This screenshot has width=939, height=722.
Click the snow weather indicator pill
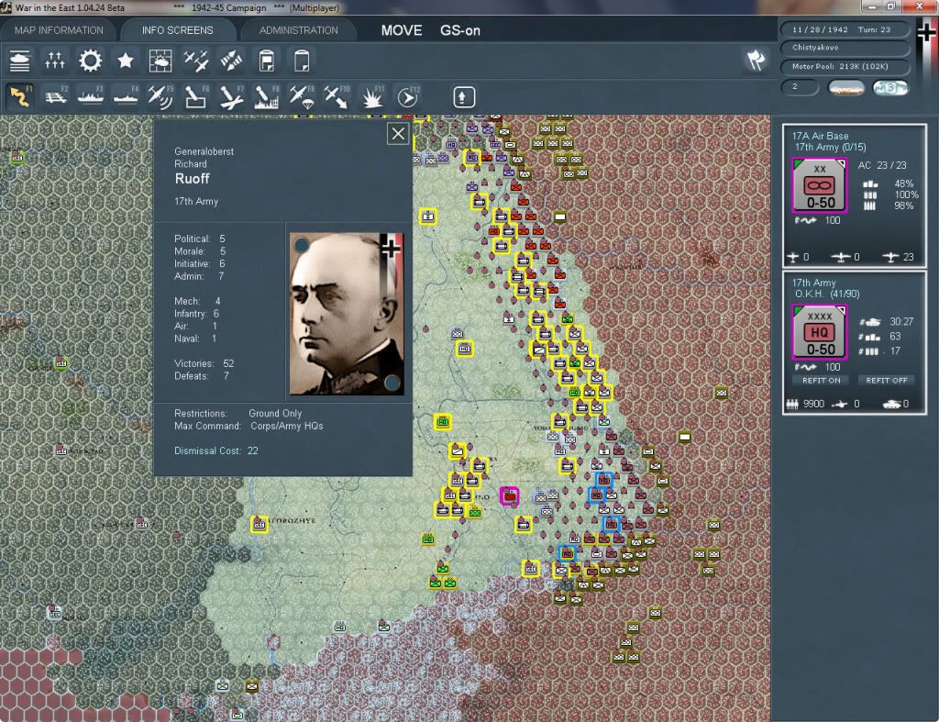click(889, 88)
